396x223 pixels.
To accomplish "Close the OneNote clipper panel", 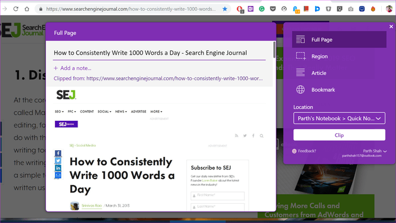I will 391,27.
